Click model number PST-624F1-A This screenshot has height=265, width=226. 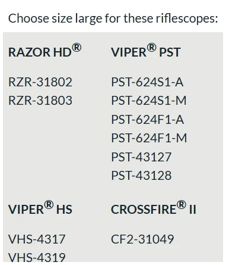(x=148, y=120)
